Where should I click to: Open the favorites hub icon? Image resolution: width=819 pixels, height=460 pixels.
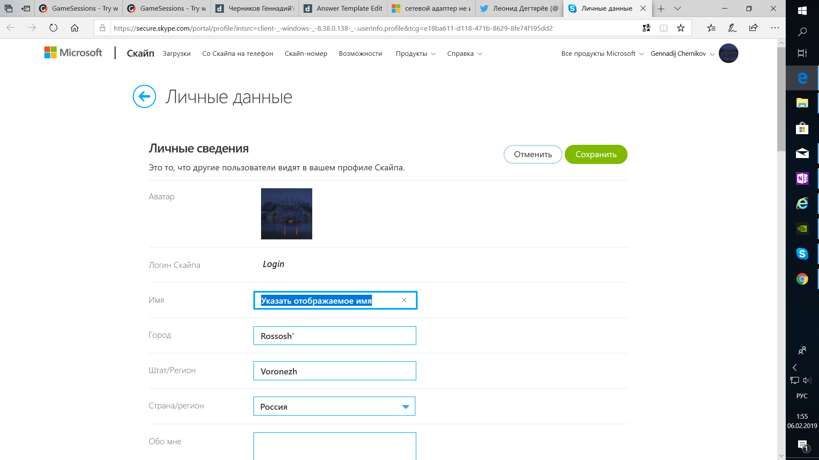[x=711, y=28]
